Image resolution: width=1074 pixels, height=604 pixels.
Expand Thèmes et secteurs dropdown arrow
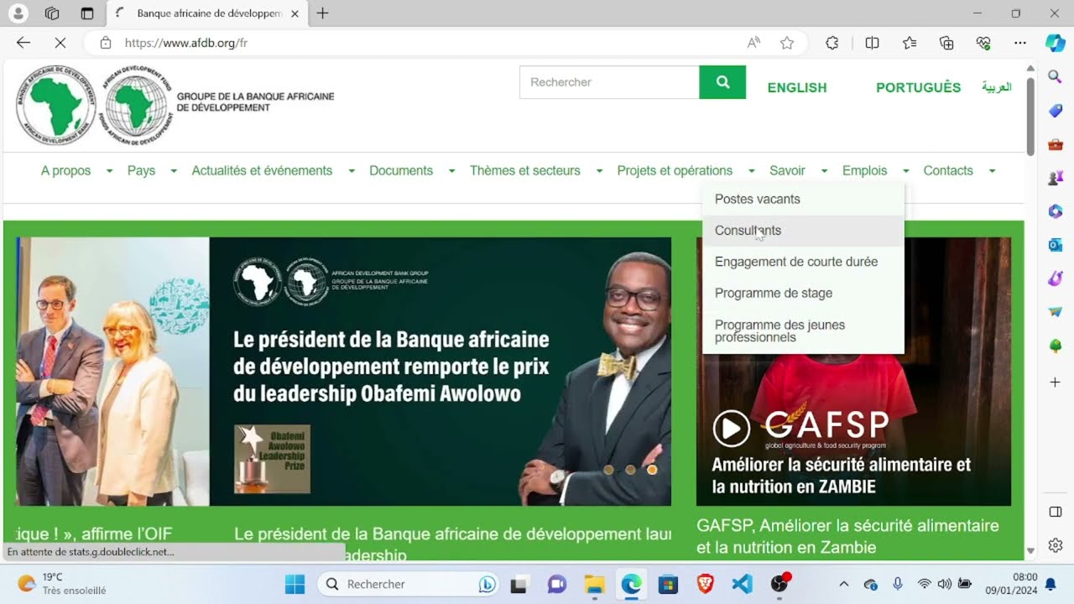pyautogui.click(x=599, y=171)
